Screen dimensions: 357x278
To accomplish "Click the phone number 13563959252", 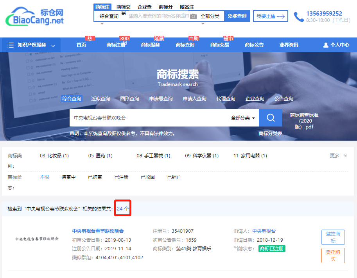I will coord(324,14).
